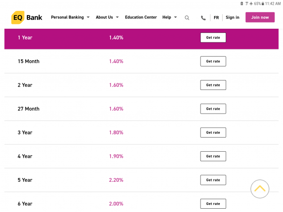The height and width of the screenshot is (212, 283).
Task: Expand the Personal Banking dropdown
Action: (x=70, y=17)
